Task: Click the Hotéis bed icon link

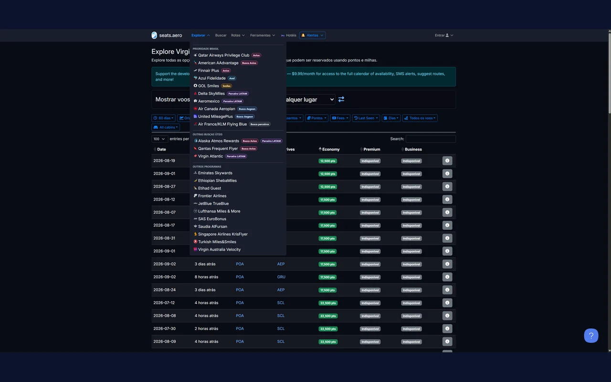Action: pyautogui.click(x=289, y=35)
